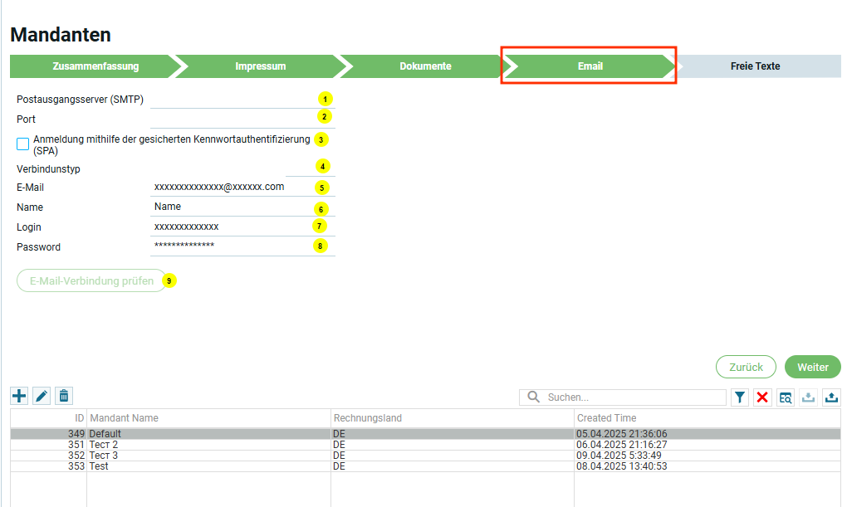Click E-Mail-Verbindung prüfen button
Image resolution: width=847 pixels, height=507 pixels.
pyautogui.click(x=91, y=280)
